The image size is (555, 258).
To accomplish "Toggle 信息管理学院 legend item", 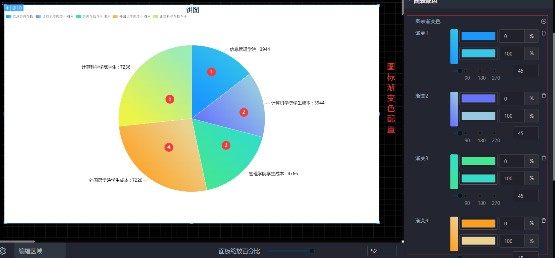I will (x=20, y=16).
